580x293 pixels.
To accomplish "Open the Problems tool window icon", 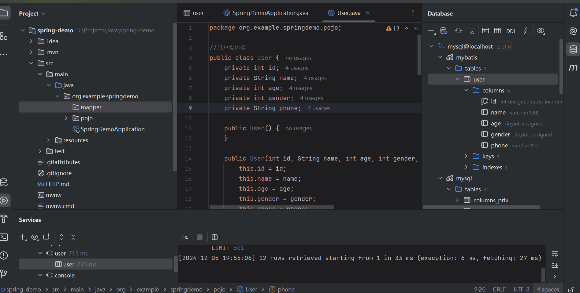I will click(4, 255).
